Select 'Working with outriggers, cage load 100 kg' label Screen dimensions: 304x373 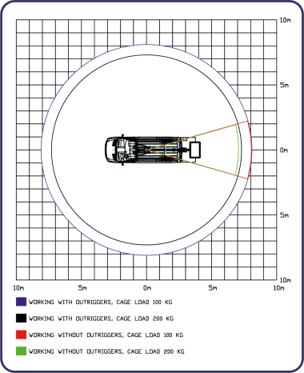coord(101,302)
